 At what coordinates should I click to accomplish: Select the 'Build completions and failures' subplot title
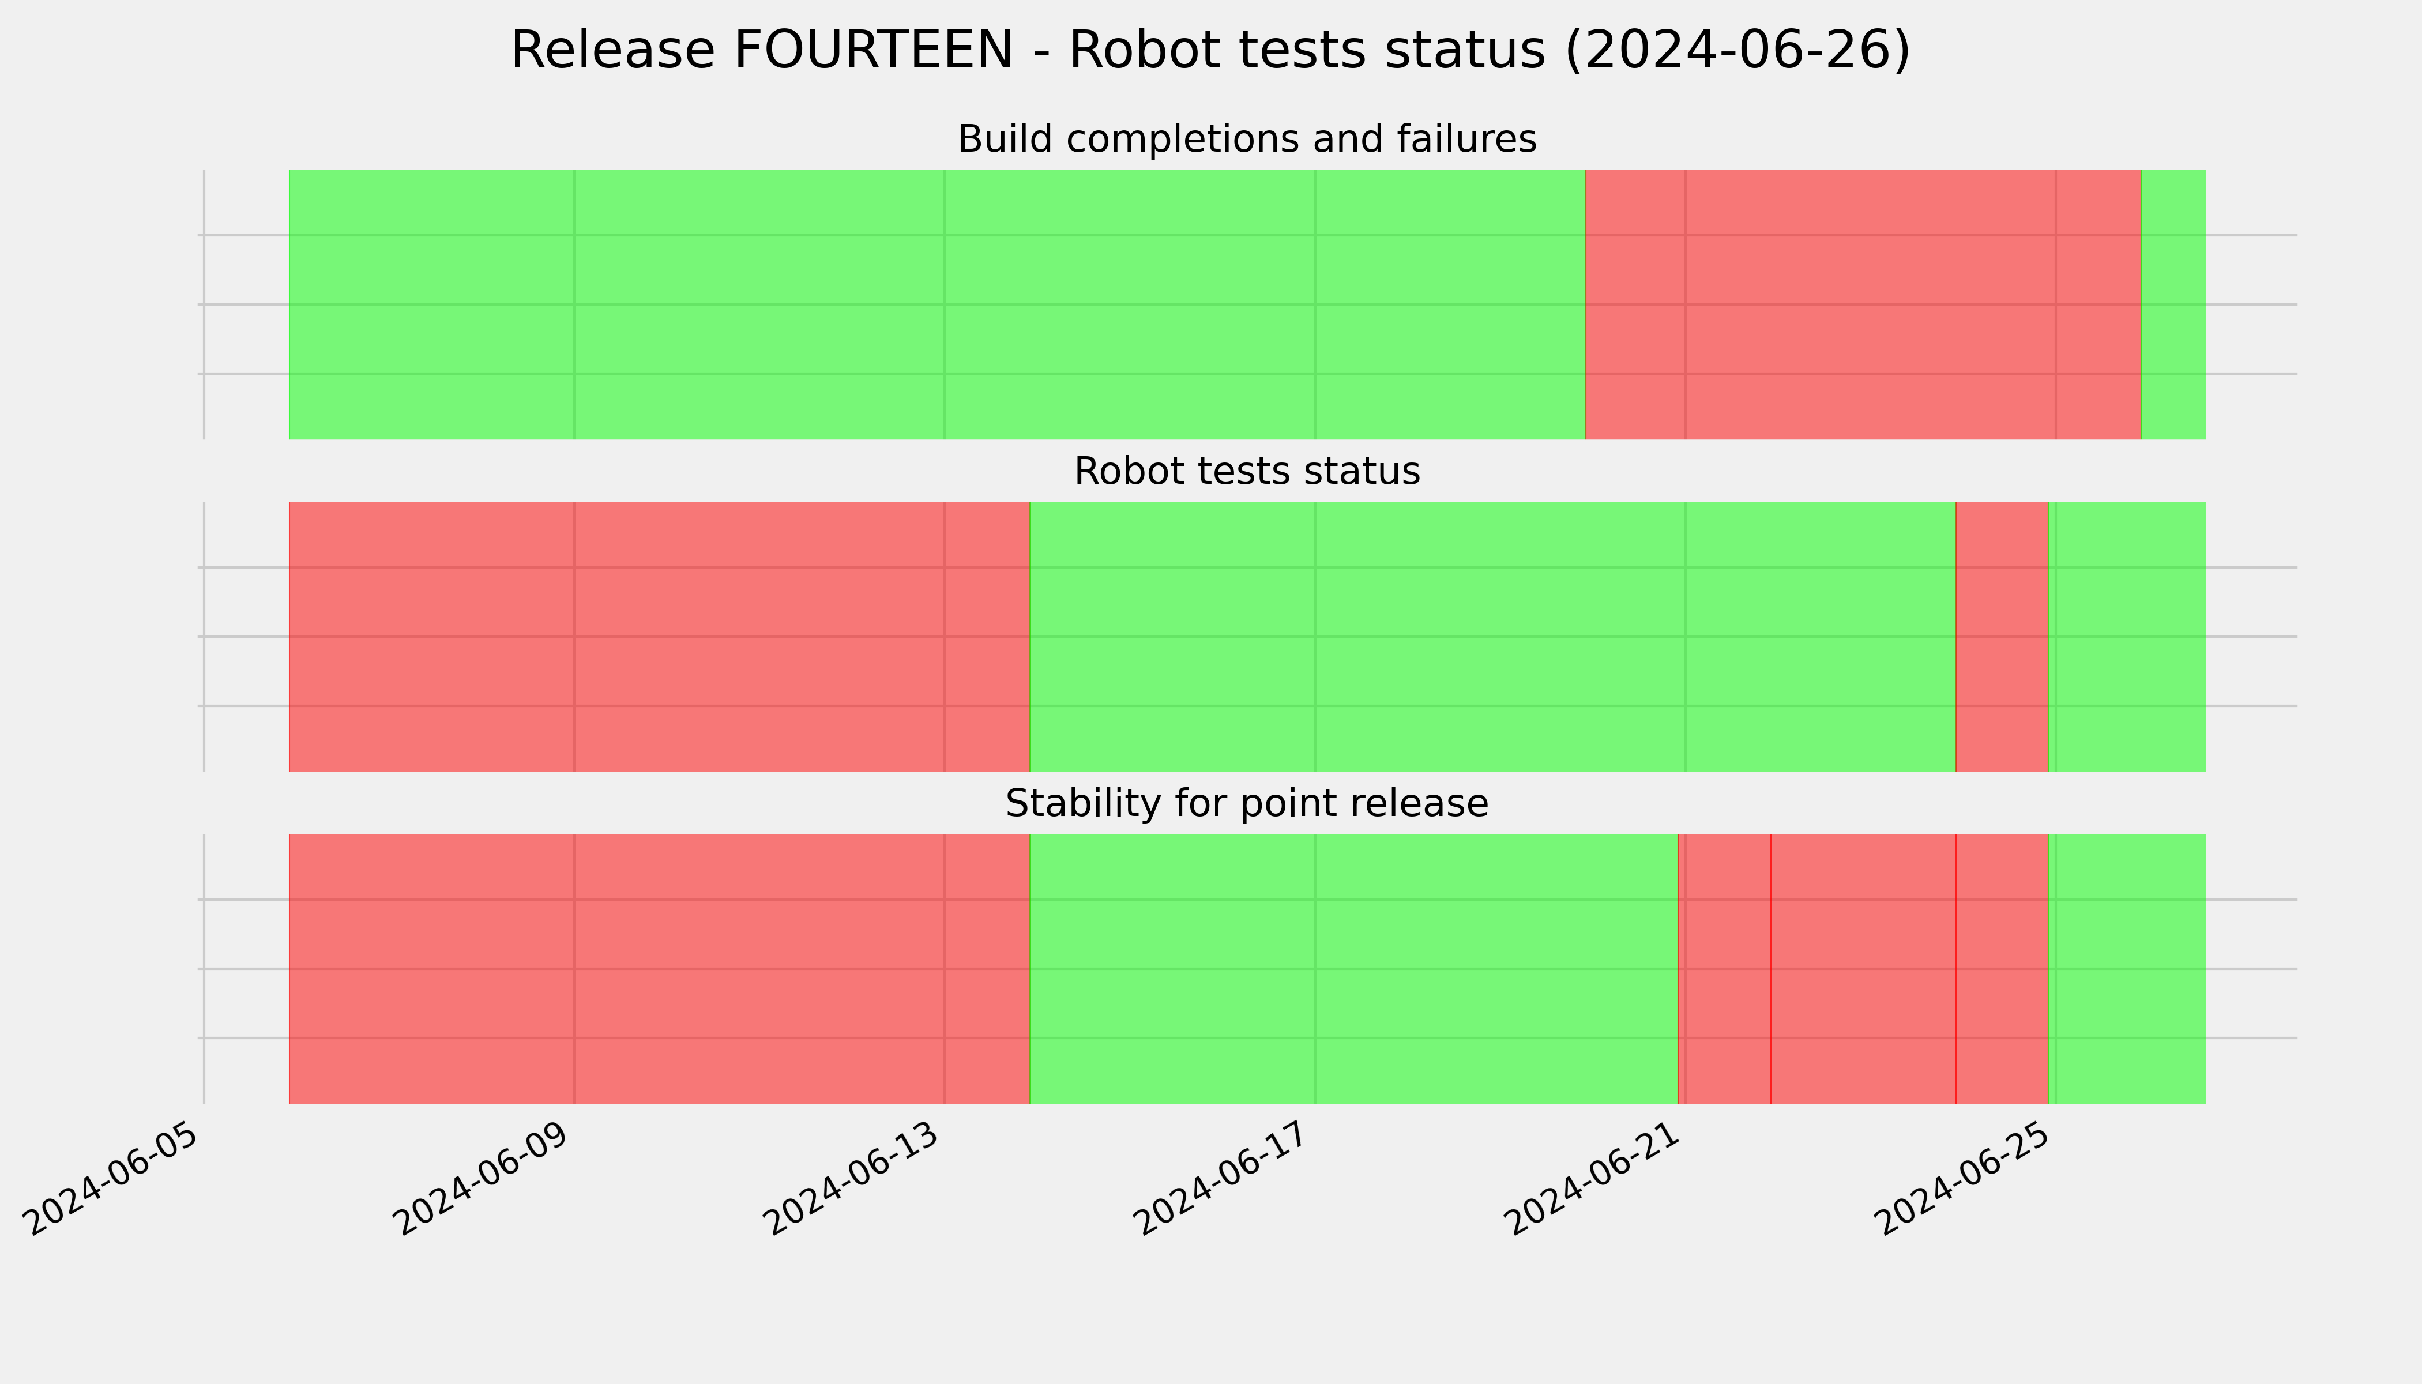point(1246,139)
